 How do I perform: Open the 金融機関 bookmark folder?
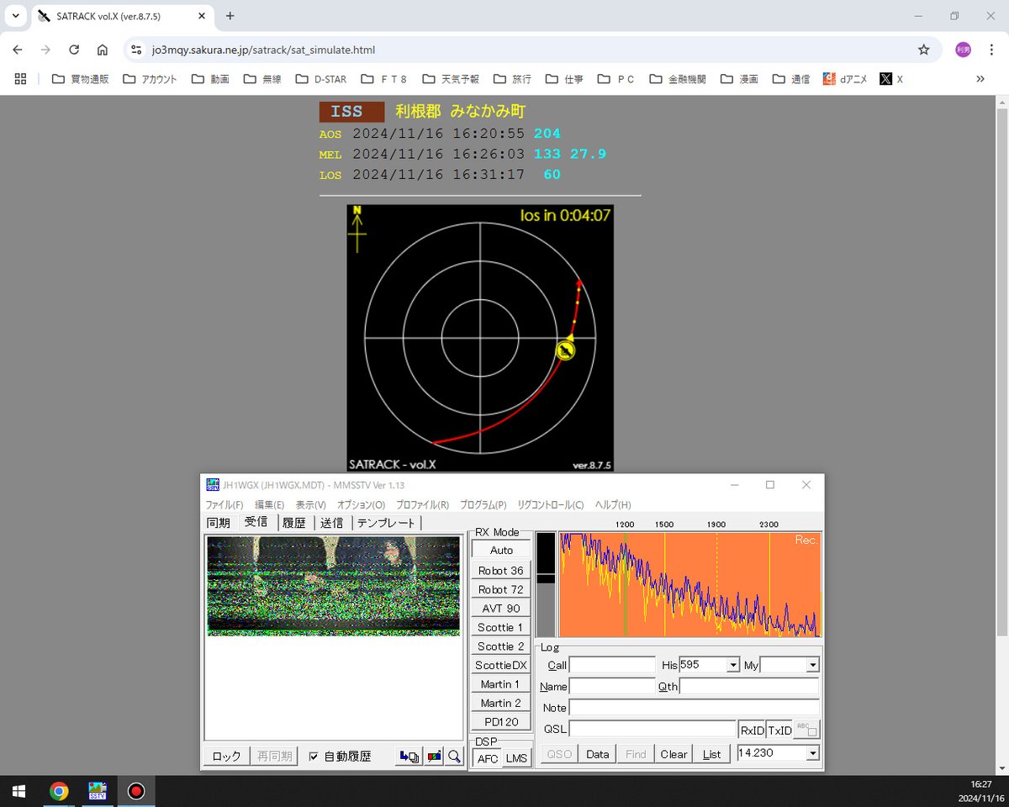click(678, 79)
